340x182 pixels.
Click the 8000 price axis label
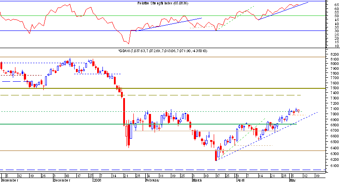click(x=335, y=64)
